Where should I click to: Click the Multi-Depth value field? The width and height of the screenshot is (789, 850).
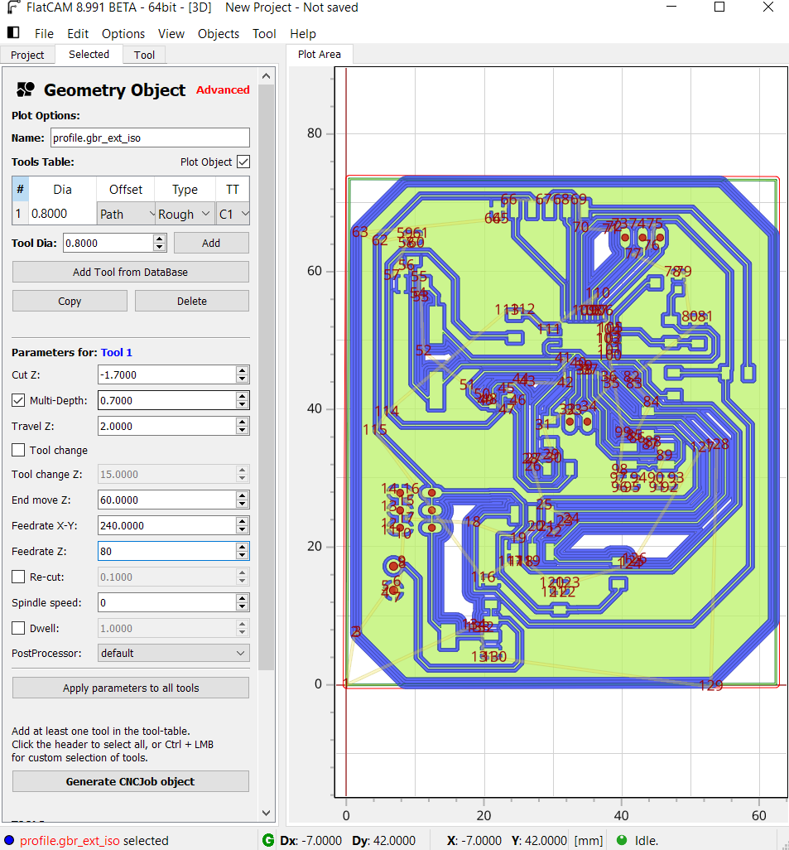pyautogui.click(x=166, y=401)
